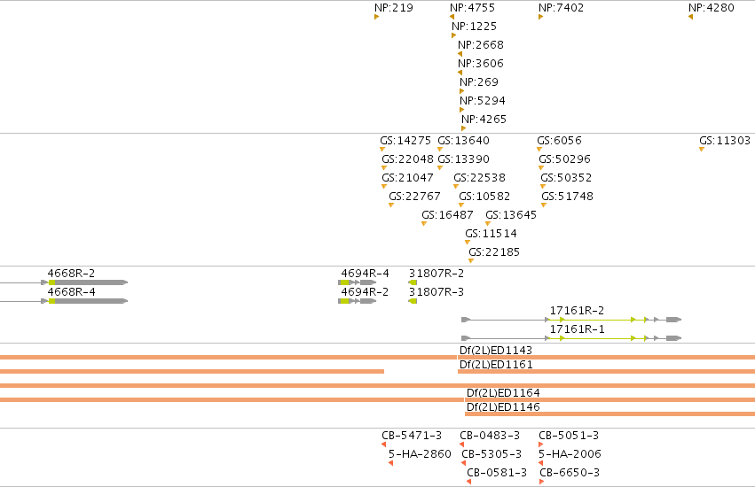This screenshot has height=487, width=755.
Task: Pick the GS:21047 marker triangle
Action: click(x=384, y=187)
